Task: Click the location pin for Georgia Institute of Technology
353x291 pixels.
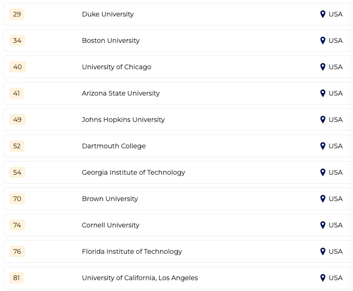Action: [x=322, y=172]
